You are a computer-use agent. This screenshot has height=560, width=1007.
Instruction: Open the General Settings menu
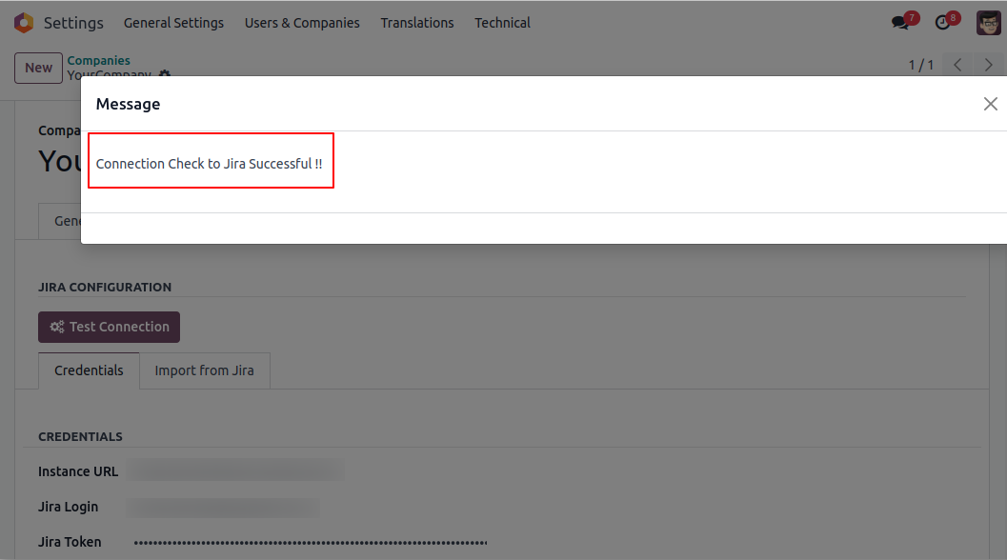[173, 23]
